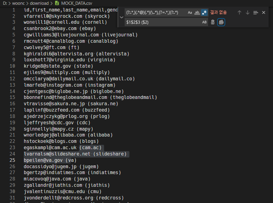
Task: Click text rmcnutt4@canalblog.com line
Action: 71,41
